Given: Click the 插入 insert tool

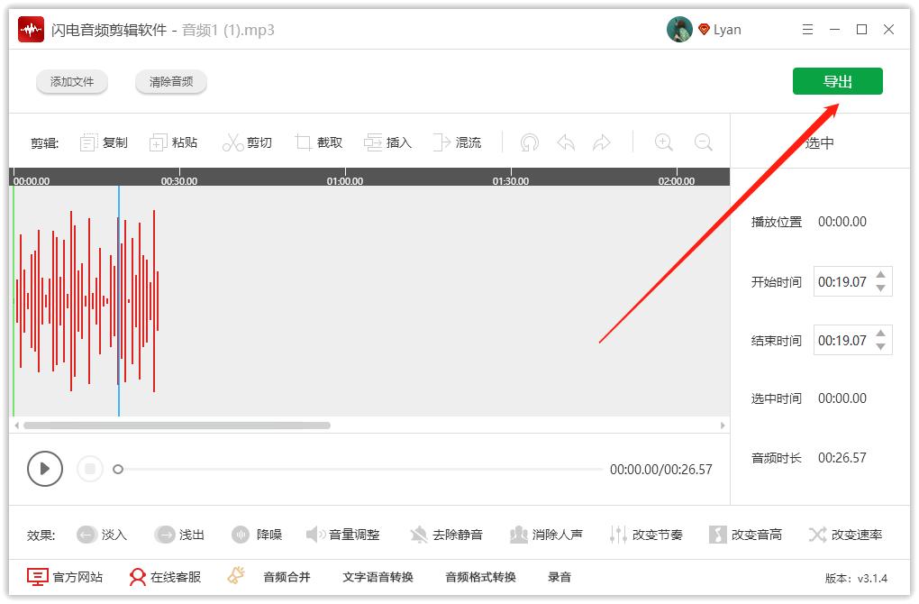Looking at the screenshot, I should tap(388, 142).
